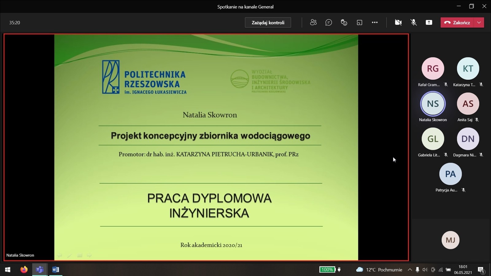Open the weather widget showing 12°C Pochmurnie
The width and height of the screenshot is (491, 276).
(x=379, y=270)
